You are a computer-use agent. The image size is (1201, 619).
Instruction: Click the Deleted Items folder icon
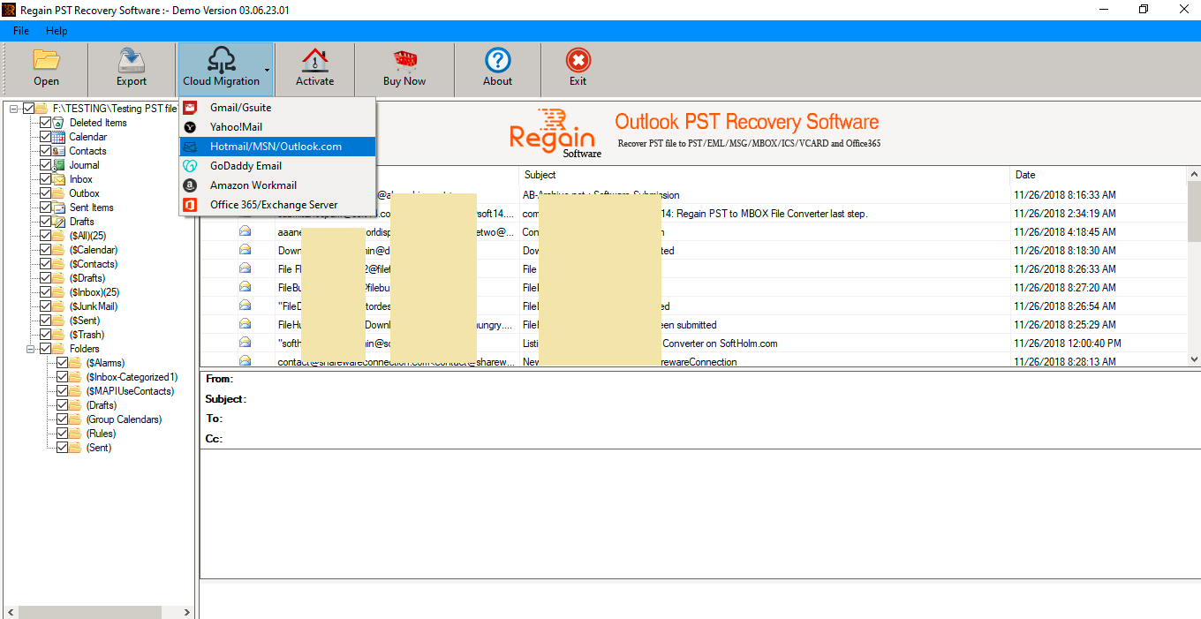(x=60, y=123)
